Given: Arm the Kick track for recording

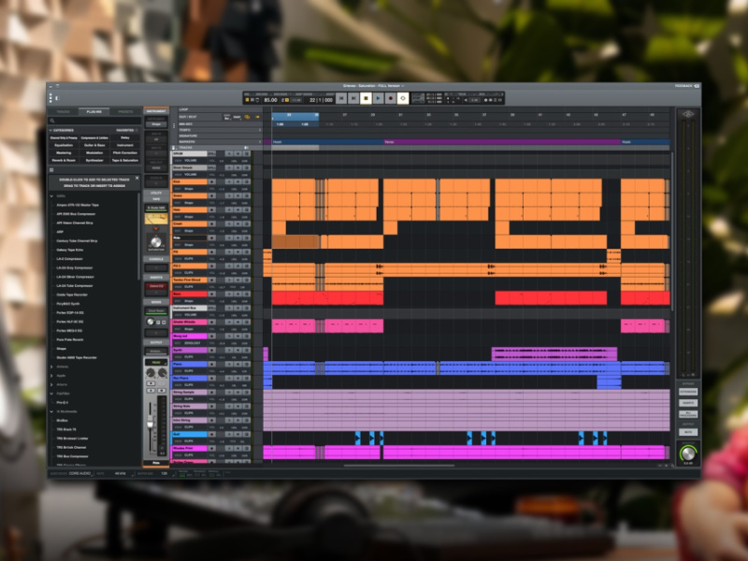Looking at the screenshot, I should click(x=212, y=181).
